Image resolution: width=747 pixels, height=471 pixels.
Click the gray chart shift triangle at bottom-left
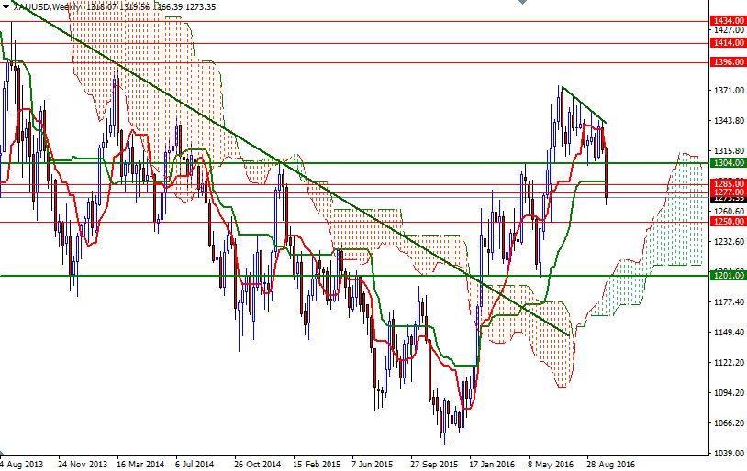4,453
